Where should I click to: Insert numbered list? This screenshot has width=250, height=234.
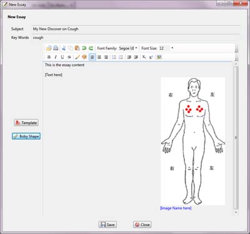click(121, 57)
